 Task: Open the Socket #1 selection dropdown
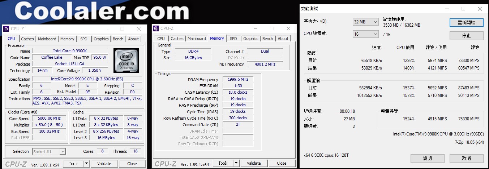pos(49,152)
